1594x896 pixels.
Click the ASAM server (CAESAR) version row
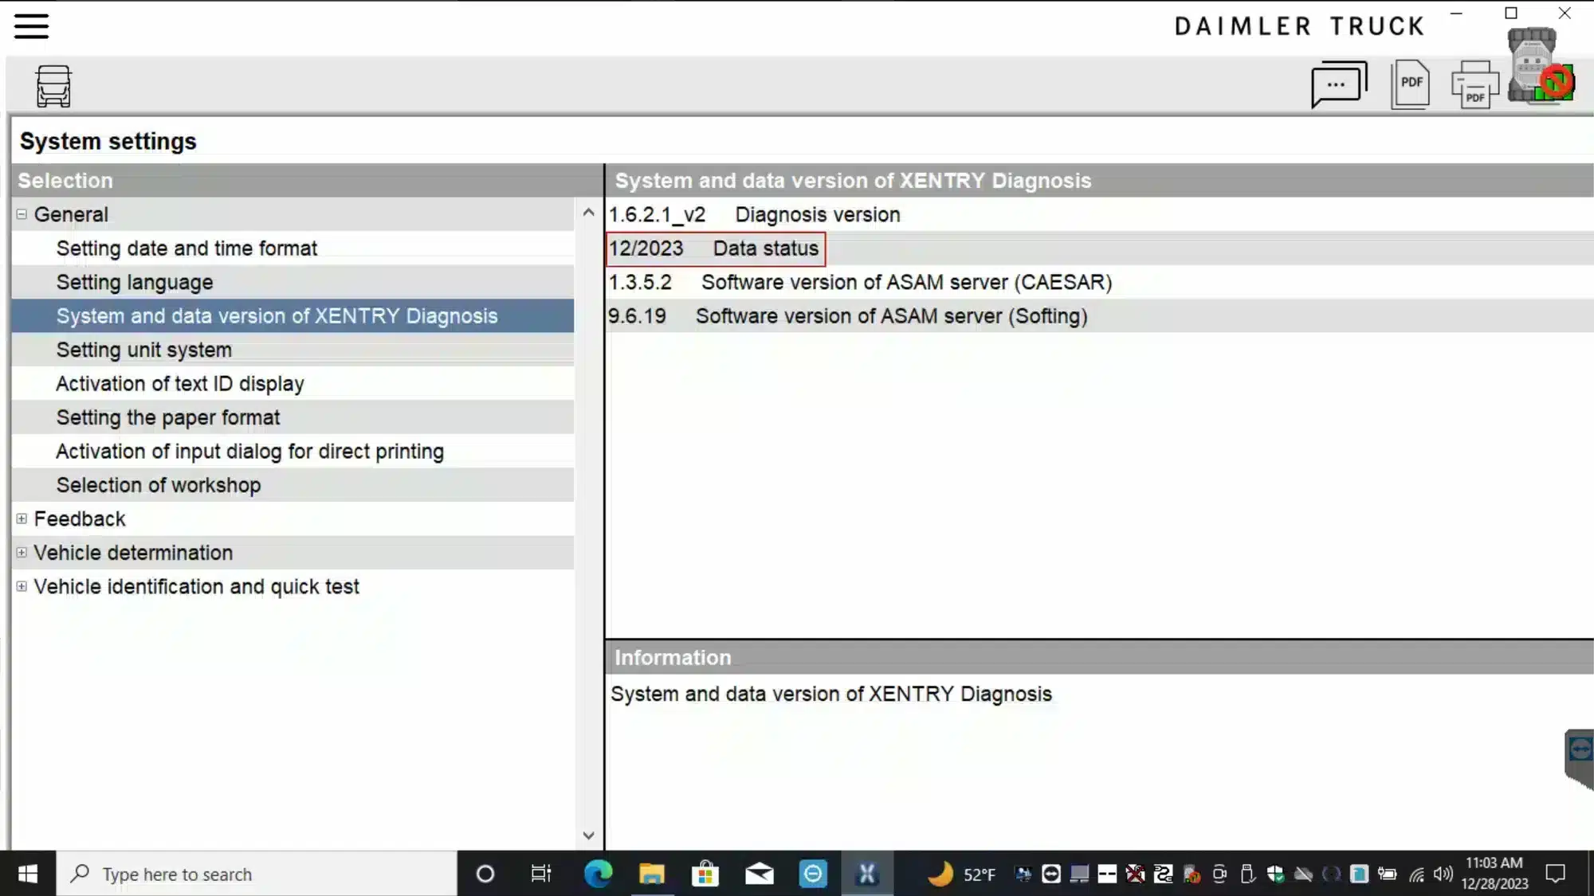(x=1100, y=283)
